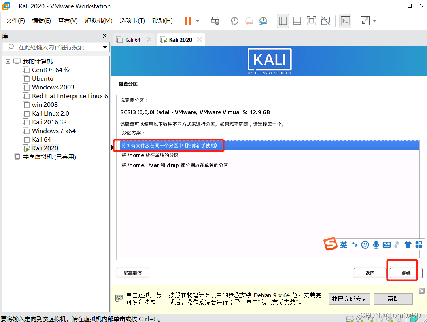The height and width of the screenshot is (322, 427).
Task: Open the console view icon
Action: [345, 21]
